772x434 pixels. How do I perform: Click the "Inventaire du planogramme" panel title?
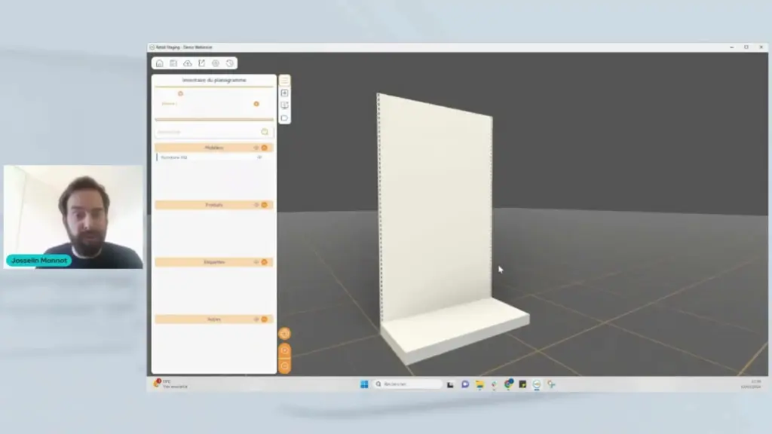[214, 80]
